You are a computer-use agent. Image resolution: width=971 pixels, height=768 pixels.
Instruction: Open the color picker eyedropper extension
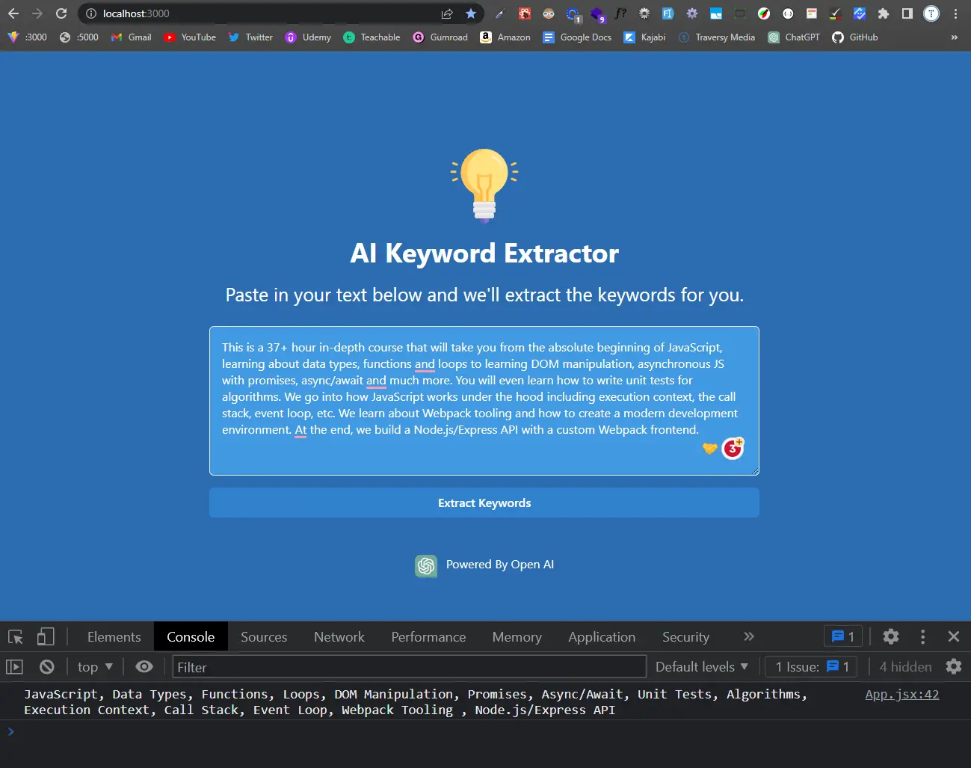[500, 13]
